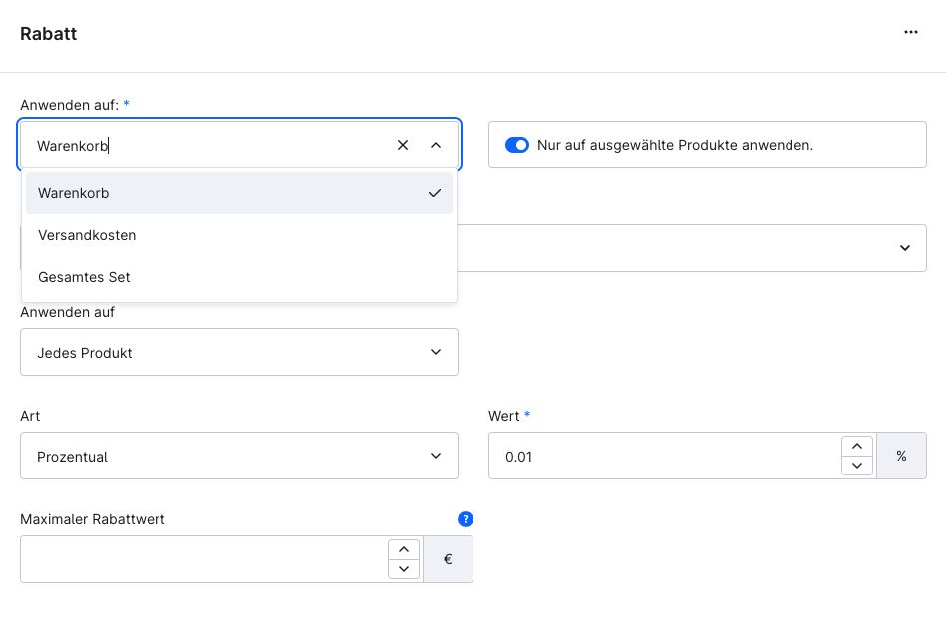
Task: Click the 'Rabatt' card heading
Action: tap(48, 34)
